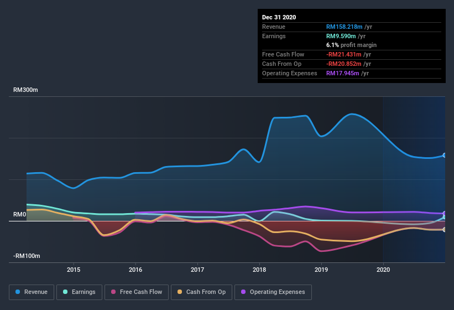Click the purple Operating Expenses endpoint marker

click(x=444, y=214)
